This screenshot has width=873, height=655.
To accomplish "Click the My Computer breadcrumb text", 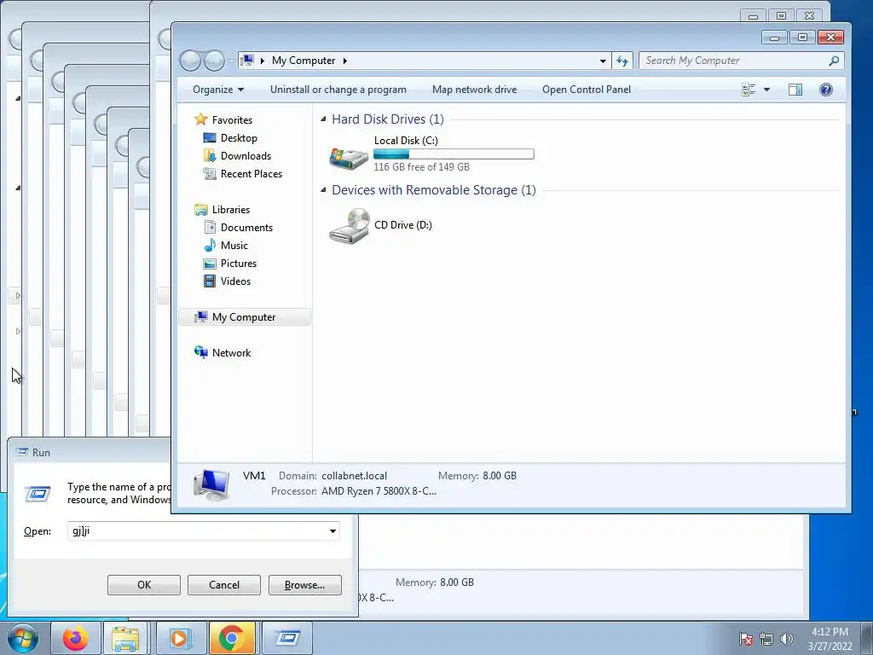I will tap(304, 61).
